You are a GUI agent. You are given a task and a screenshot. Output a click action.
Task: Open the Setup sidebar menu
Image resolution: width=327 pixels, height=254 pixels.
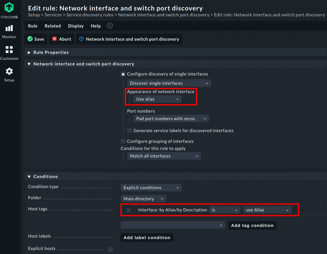coord(9,74)
